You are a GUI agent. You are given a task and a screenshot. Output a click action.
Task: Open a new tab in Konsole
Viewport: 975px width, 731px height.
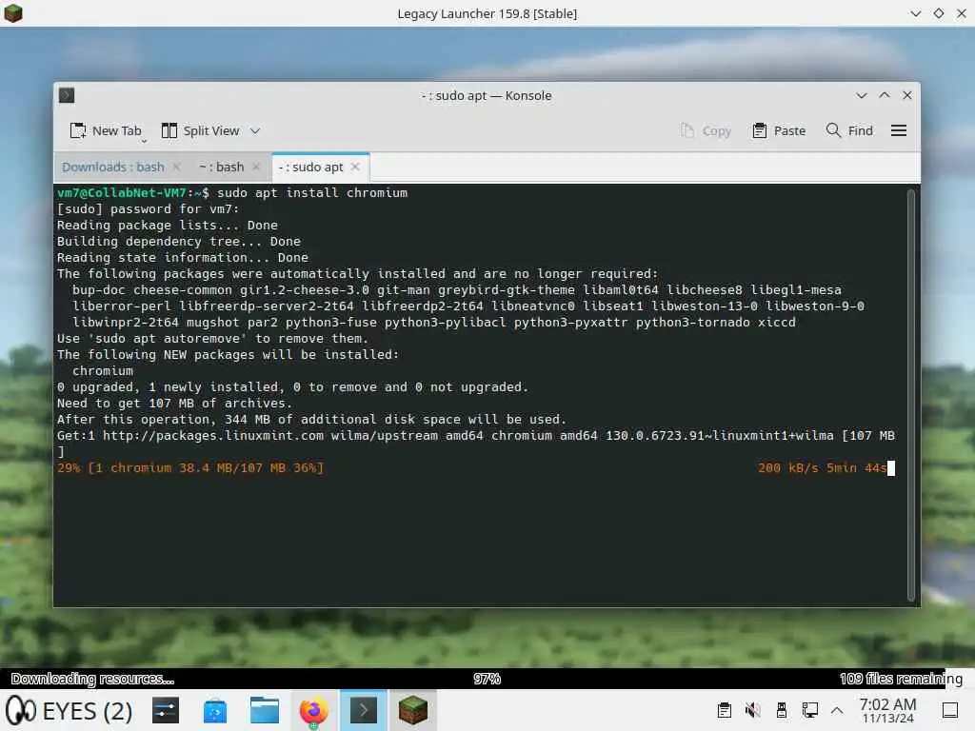point(105,130)
